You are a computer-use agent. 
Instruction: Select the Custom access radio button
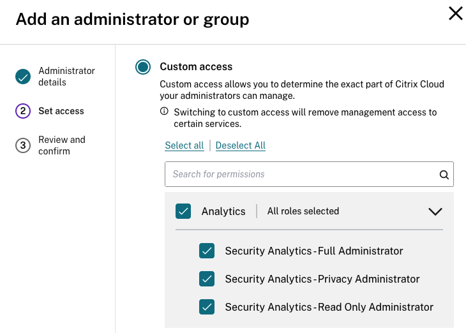(x=143, y=67)
